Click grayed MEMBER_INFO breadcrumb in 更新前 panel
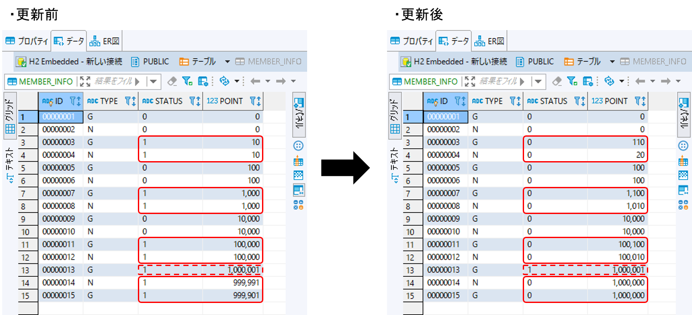This screenshot has width=692, height=315. pos(268,61)
